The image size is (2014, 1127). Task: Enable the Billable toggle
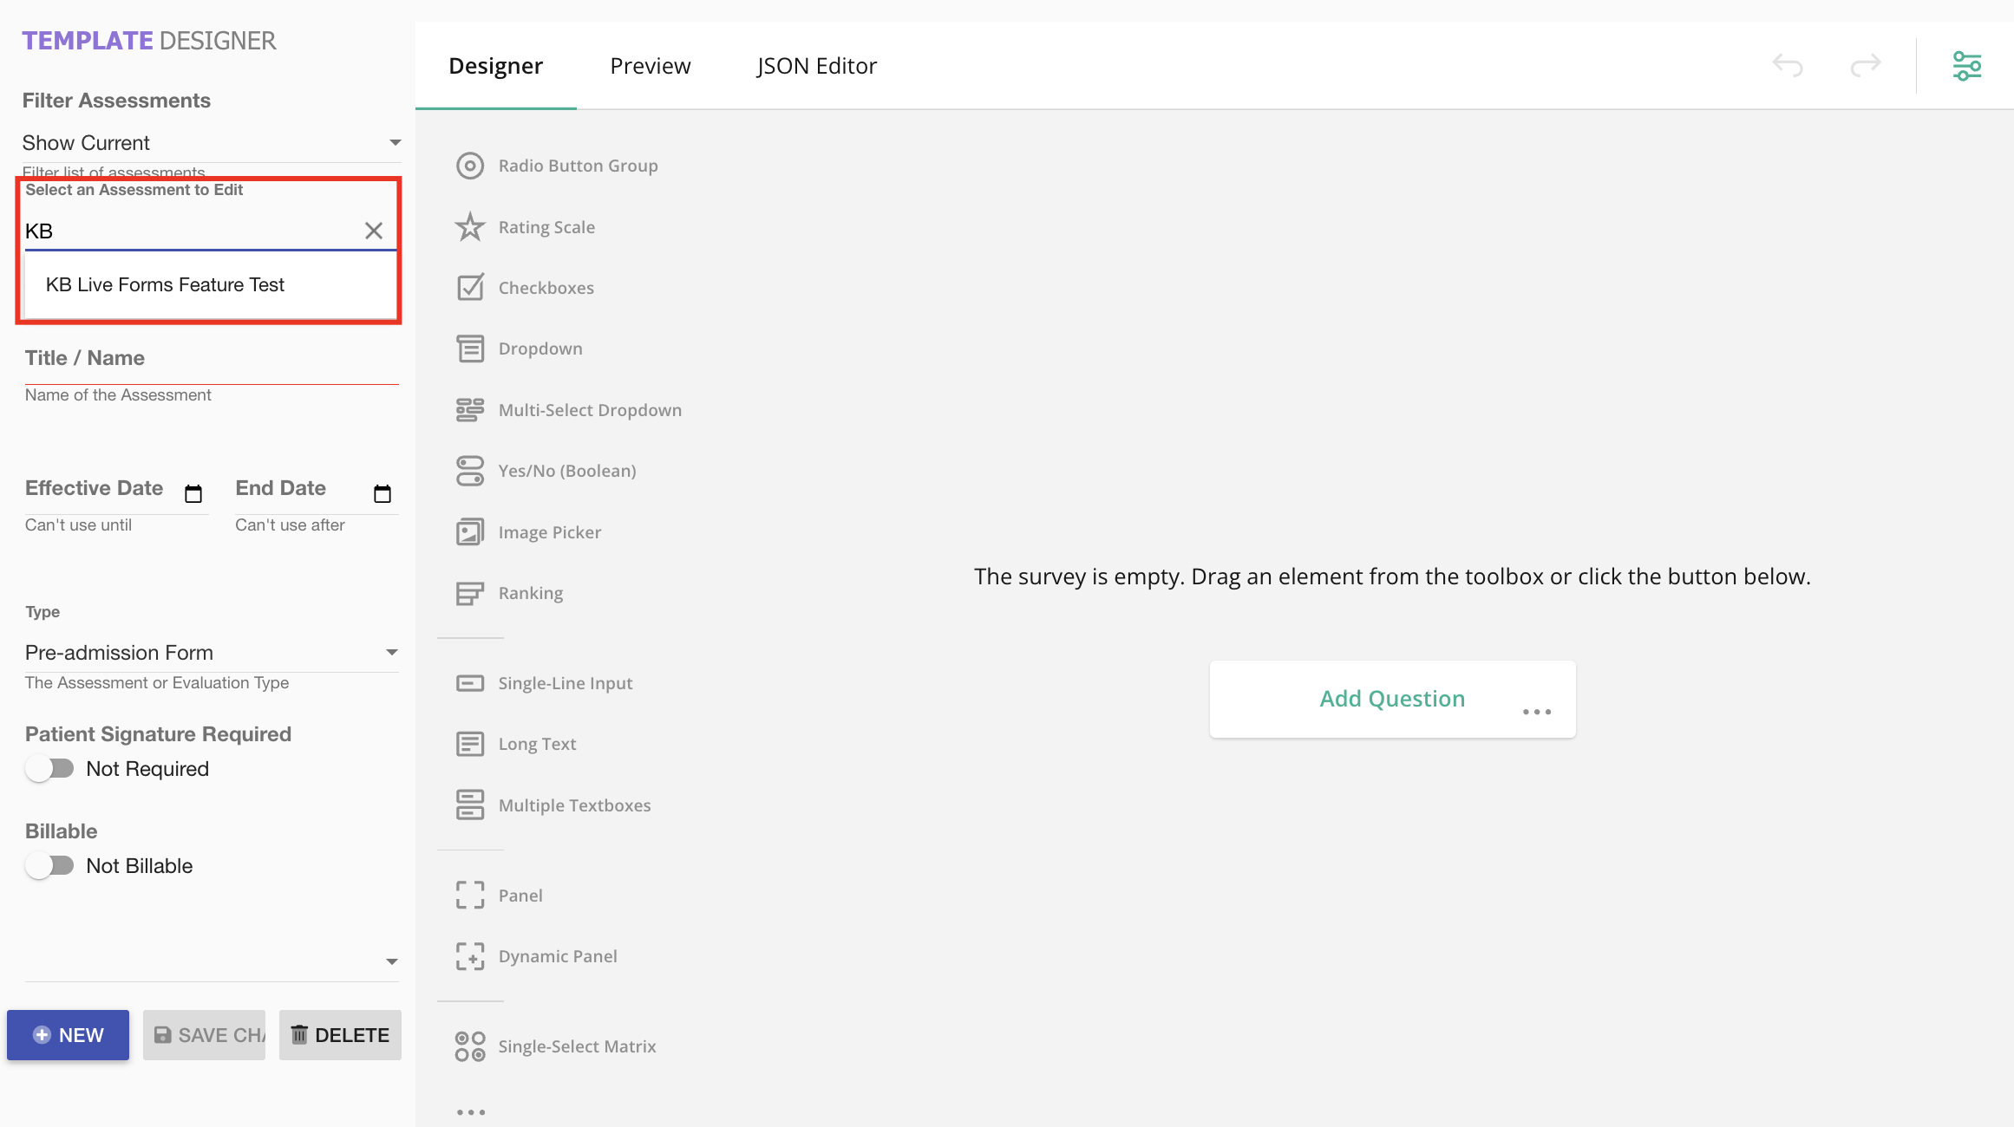[x=51, y=865]
